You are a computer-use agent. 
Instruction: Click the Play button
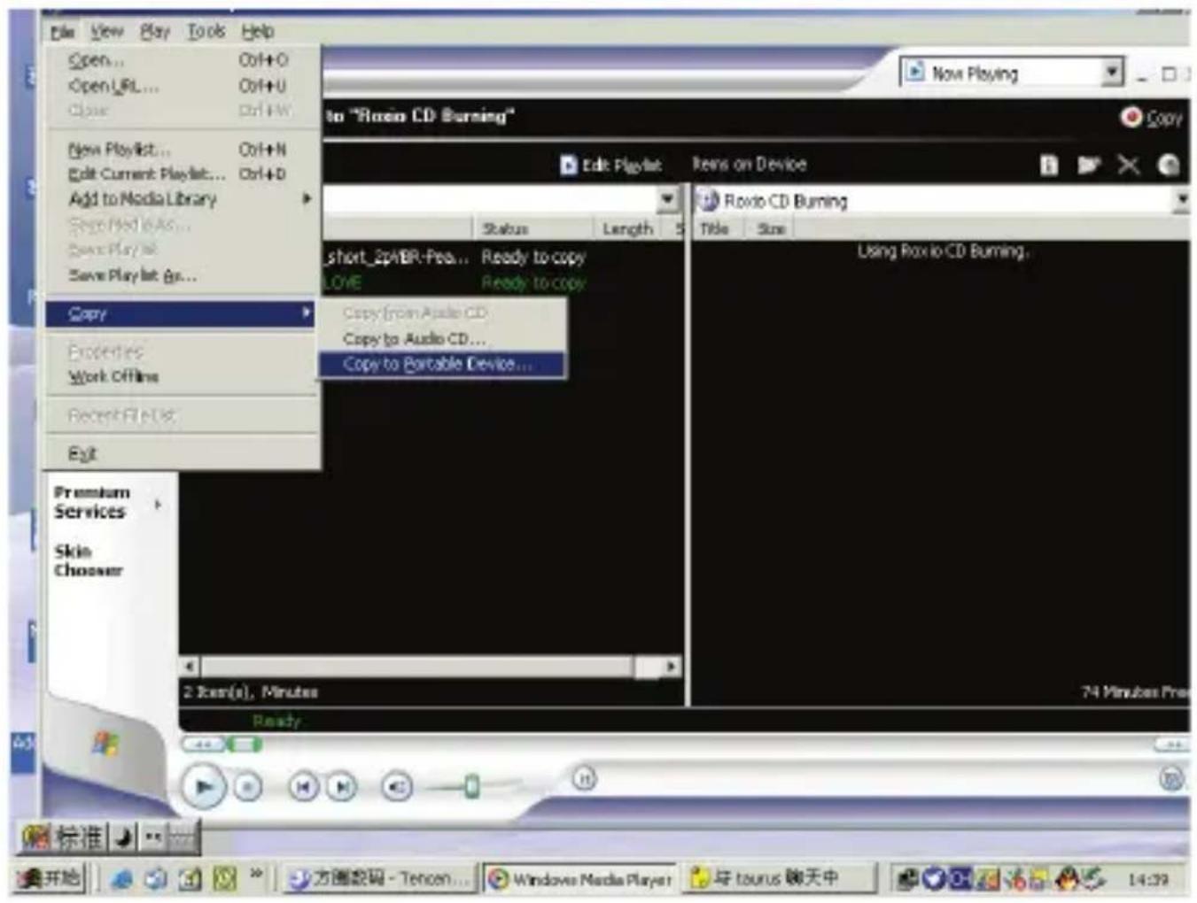pyautogui.click(x=203, y=786)
